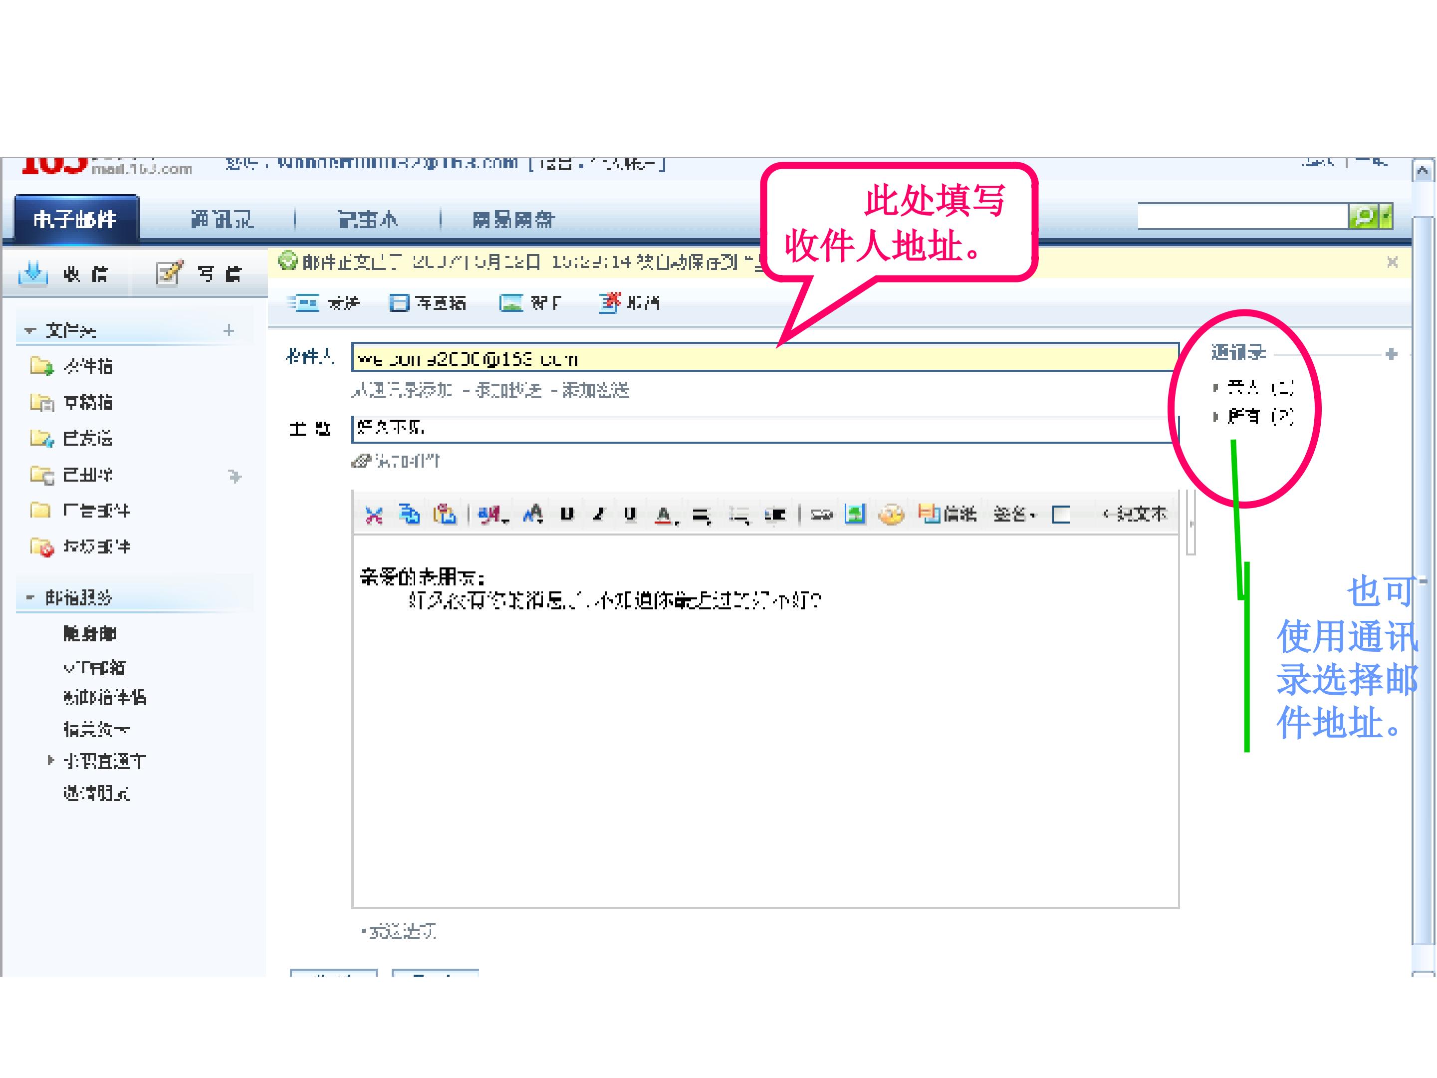Open the text alignment dropdown in the editor toolbar
1437x1078 pixels.
701,516
